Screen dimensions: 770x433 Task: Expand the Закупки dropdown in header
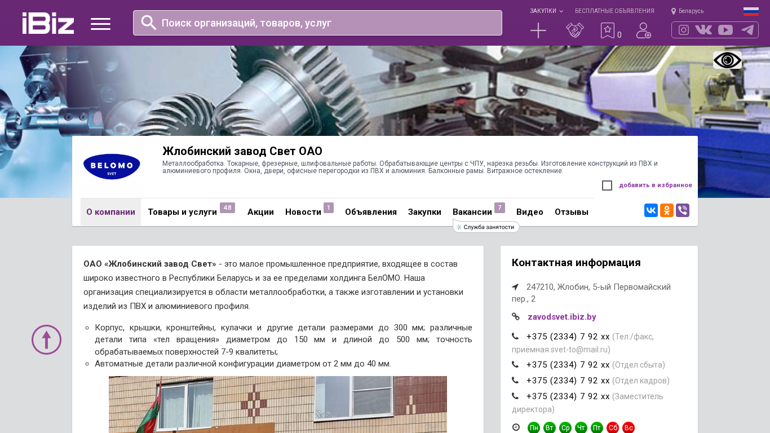click(546, 11)
